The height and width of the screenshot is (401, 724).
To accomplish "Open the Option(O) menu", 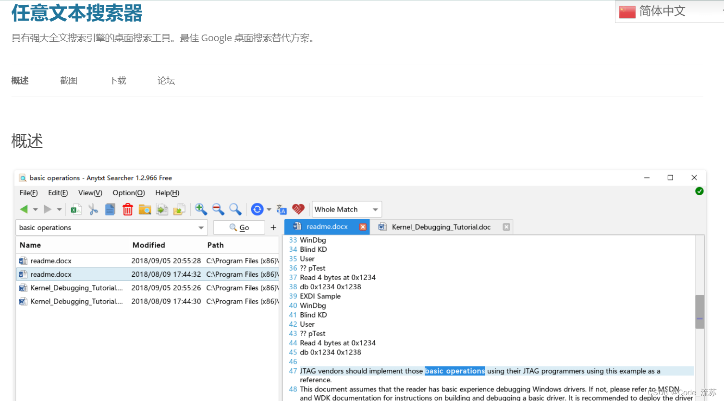I will [x=129, y=193].
